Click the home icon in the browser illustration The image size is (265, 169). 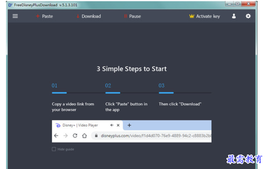pos(85,136)
